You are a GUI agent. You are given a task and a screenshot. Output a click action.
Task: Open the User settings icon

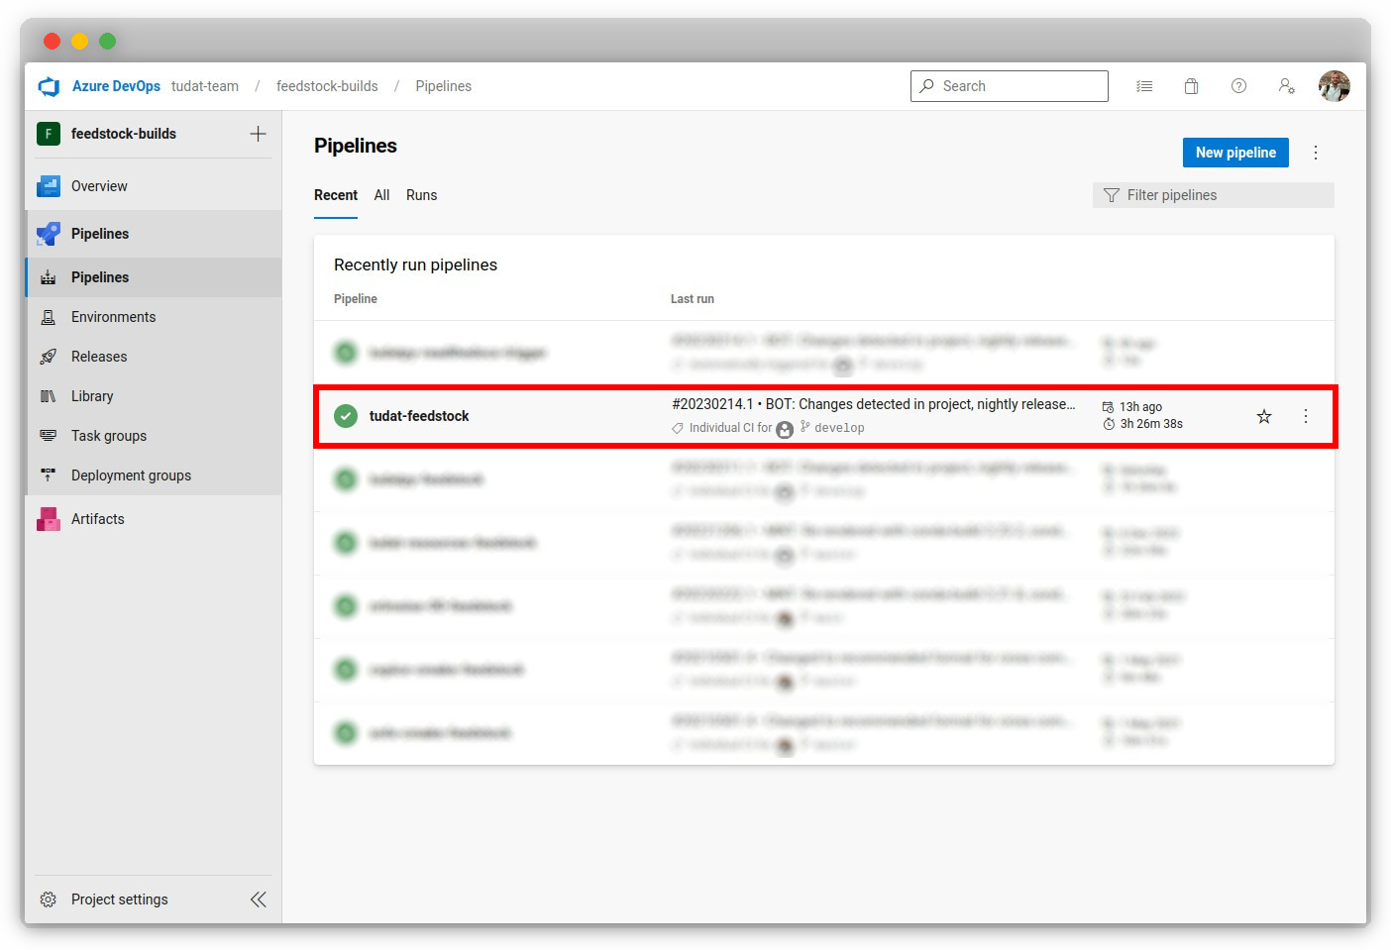tap(1286, 86)
